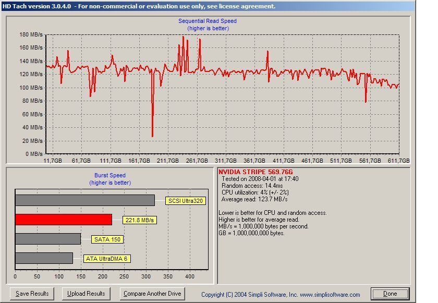The image size is (438, 303).
Task: Click the ATA UltraDMA 6 gray bar
Action: [44, 258]
